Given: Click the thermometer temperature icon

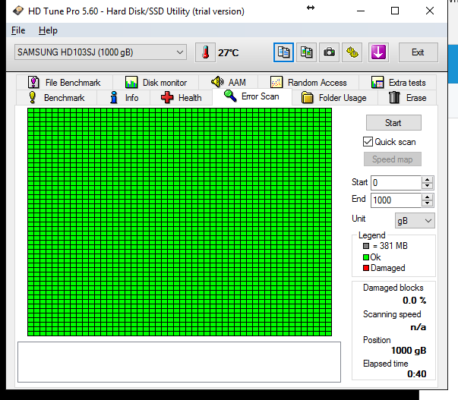Looking at the screenshot, I should [x=205, y=52].
